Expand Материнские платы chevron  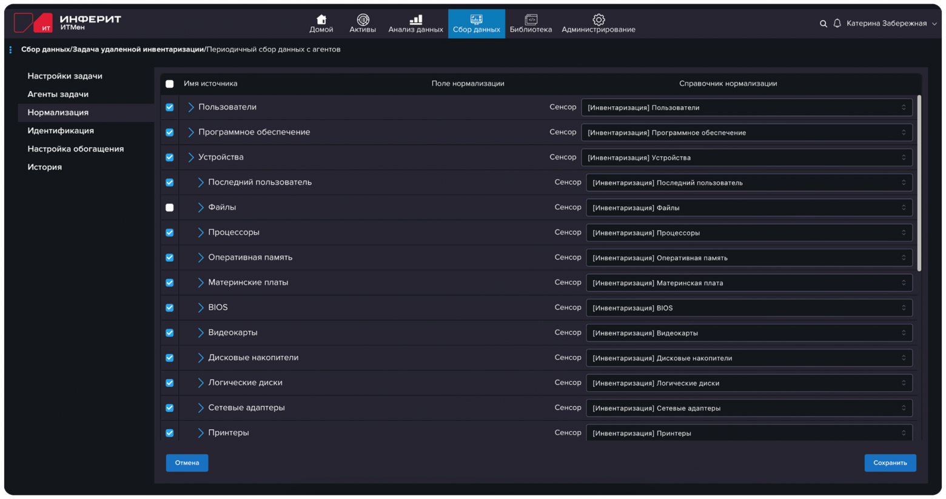(x=200, y=283)
